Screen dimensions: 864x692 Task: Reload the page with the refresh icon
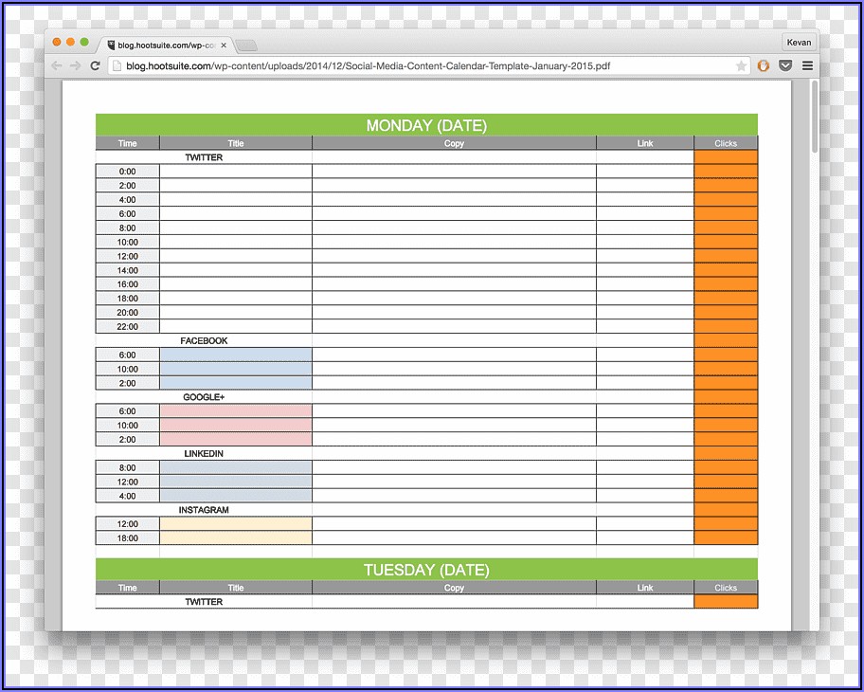point(95,66)
